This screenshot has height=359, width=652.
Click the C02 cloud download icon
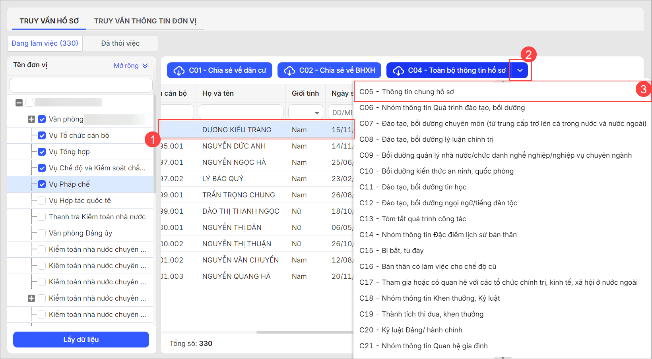point(289,71)
